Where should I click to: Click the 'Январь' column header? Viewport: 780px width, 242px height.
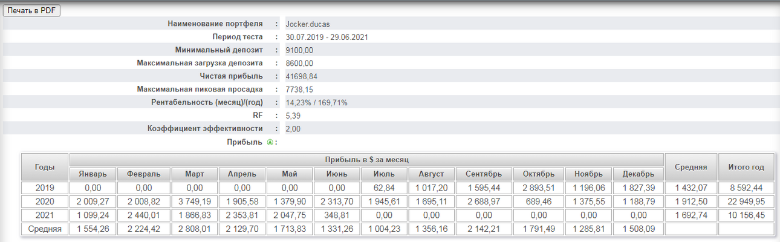tap(93, 174)
